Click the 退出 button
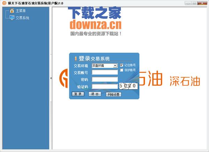209x152 pixels. pyautogui.click(x=95, y=94)
